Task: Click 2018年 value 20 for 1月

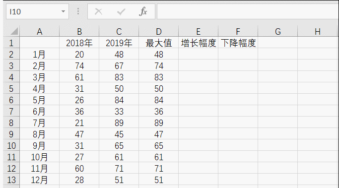Action: 79,54
